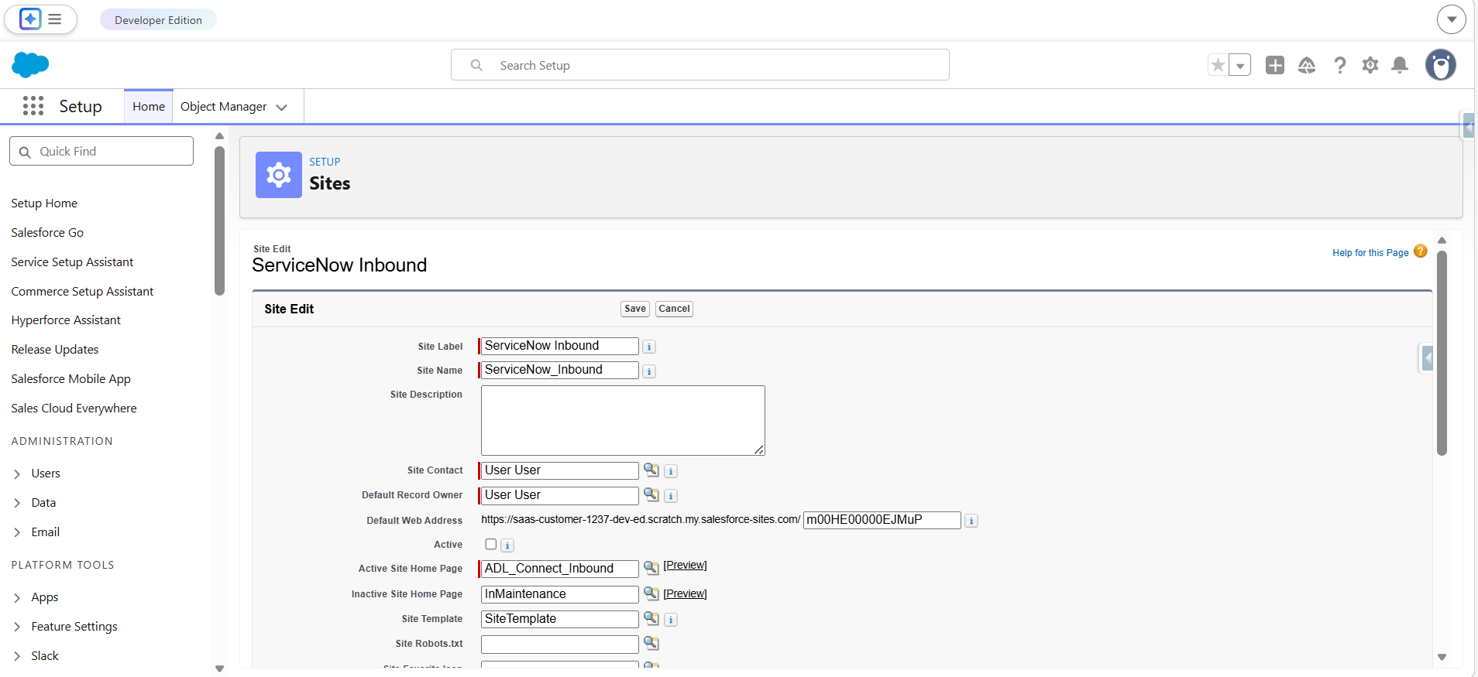
Task: Show info for Site Label field
Action: pos(649,347)
